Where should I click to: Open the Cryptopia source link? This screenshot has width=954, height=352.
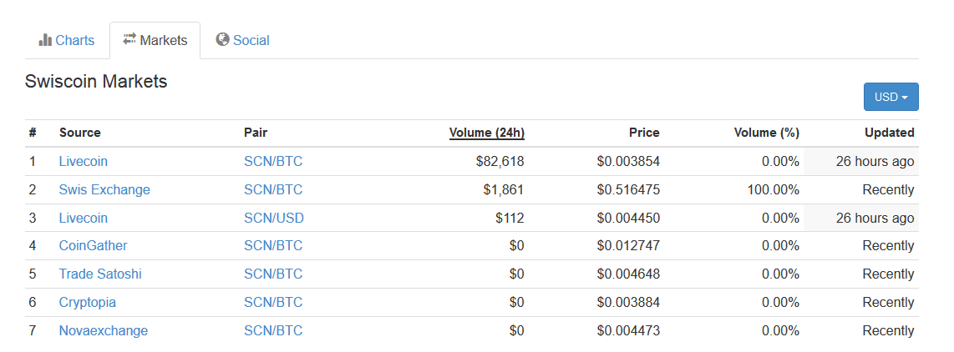pos(88,302)
